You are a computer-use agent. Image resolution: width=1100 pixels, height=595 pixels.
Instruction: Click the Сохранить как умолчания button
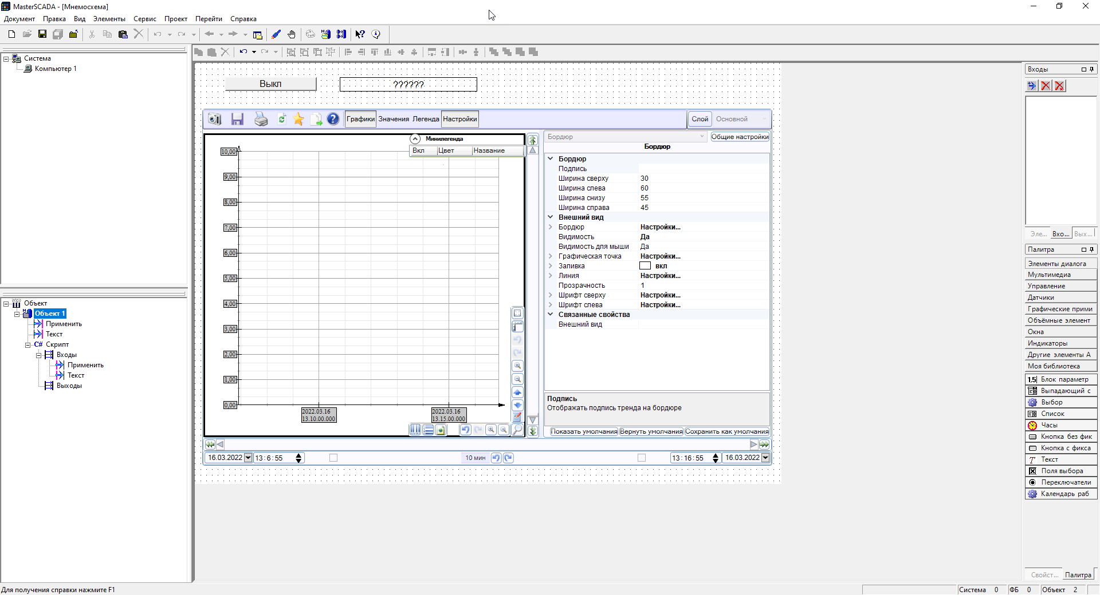[727, 431]
